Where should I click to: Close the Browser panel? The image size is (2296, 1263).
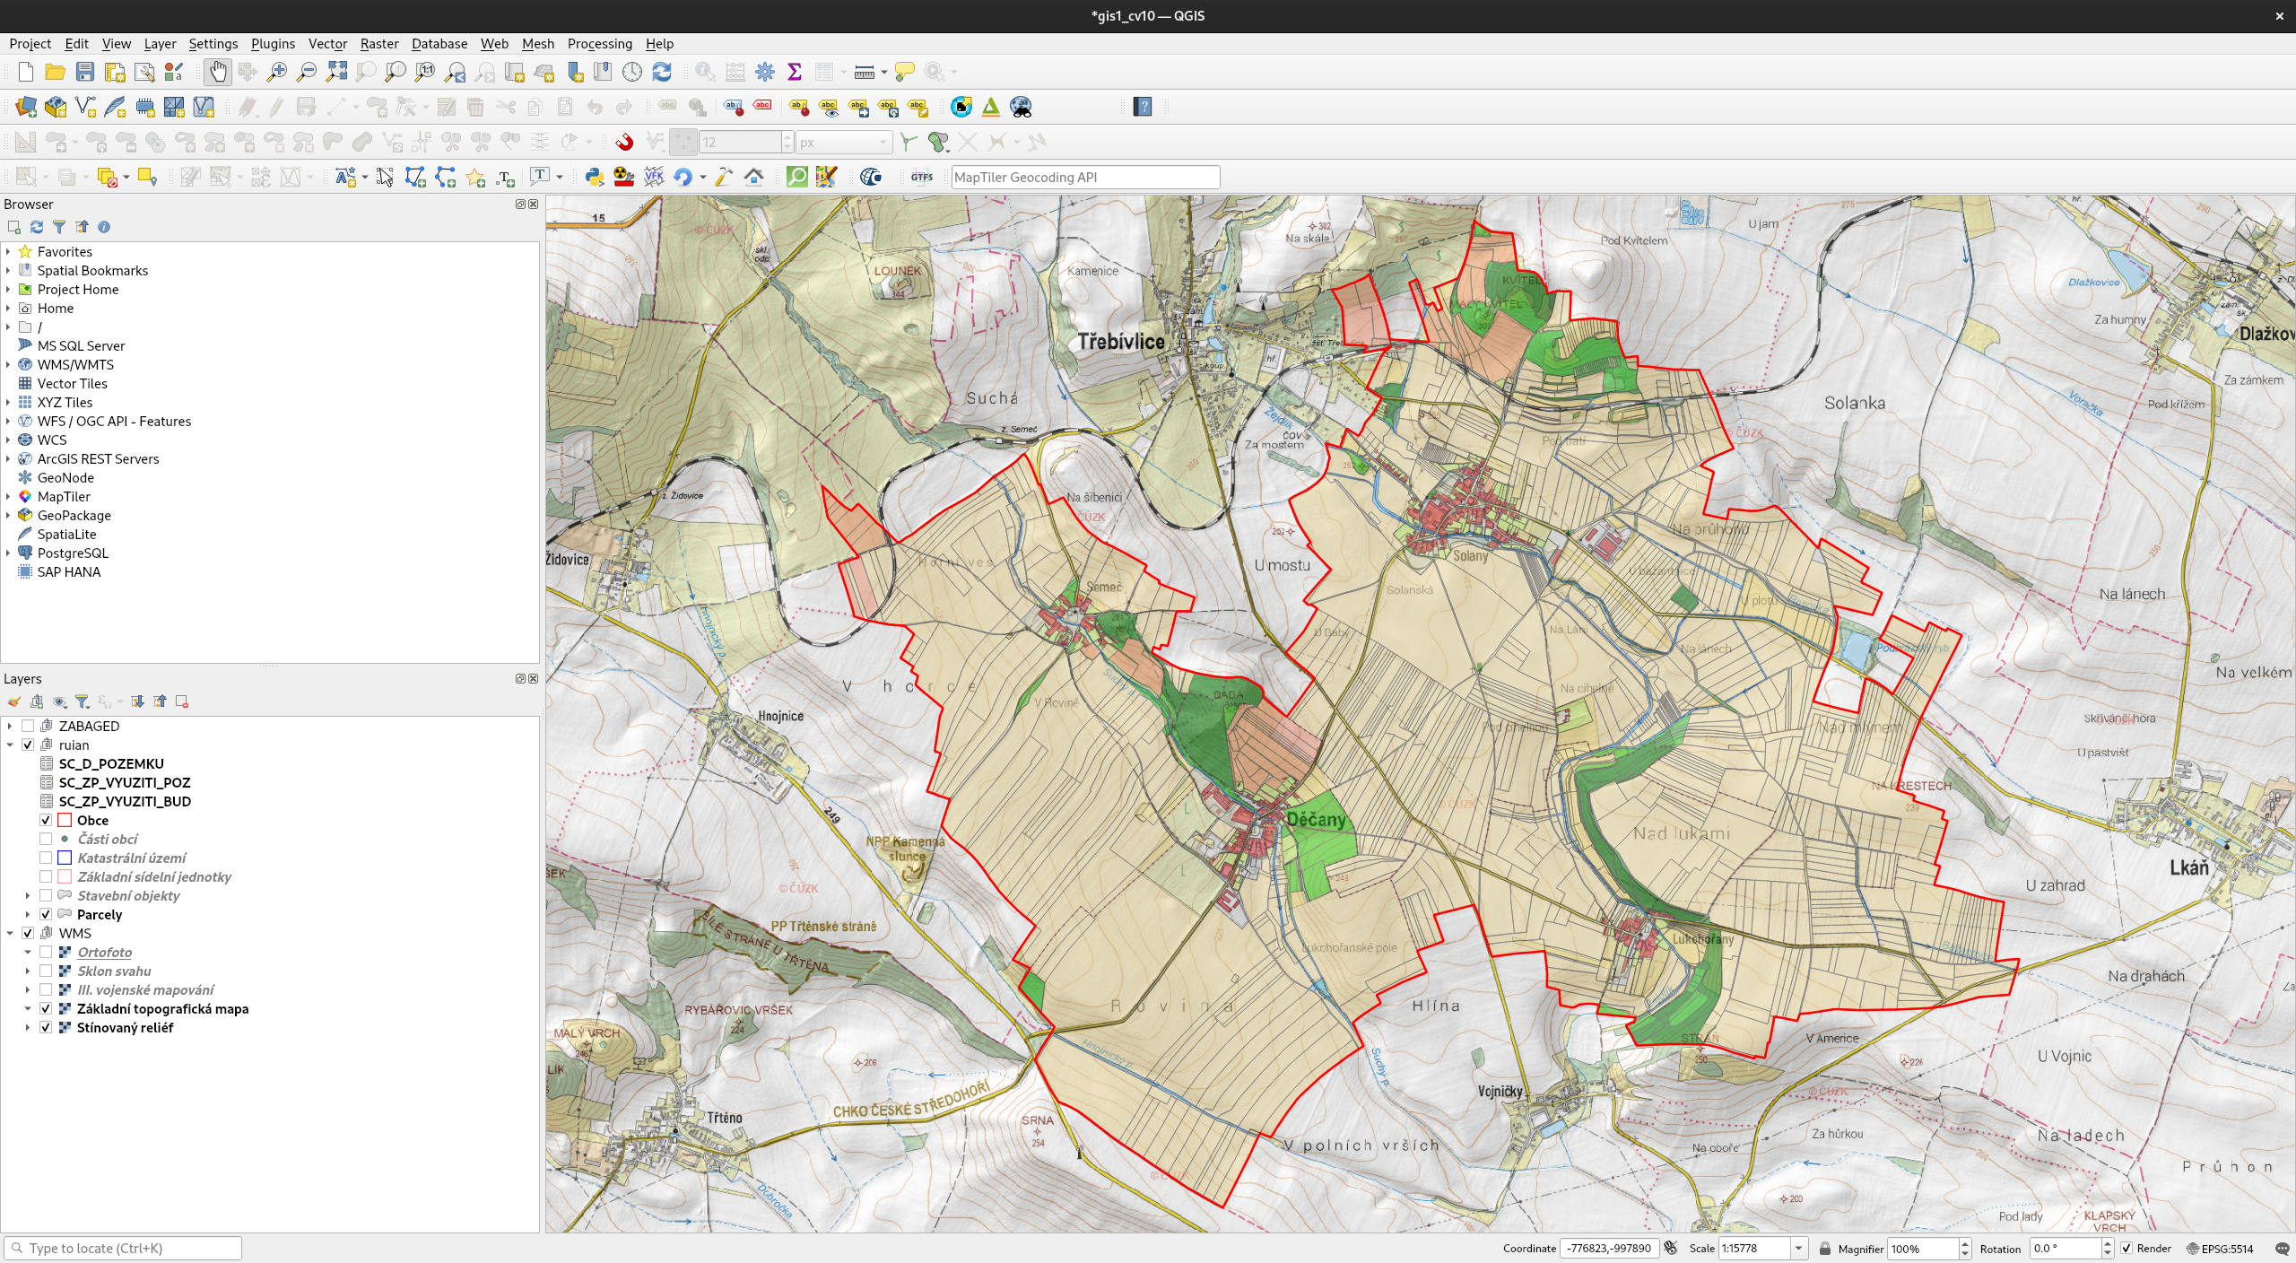tap(534, 205)
